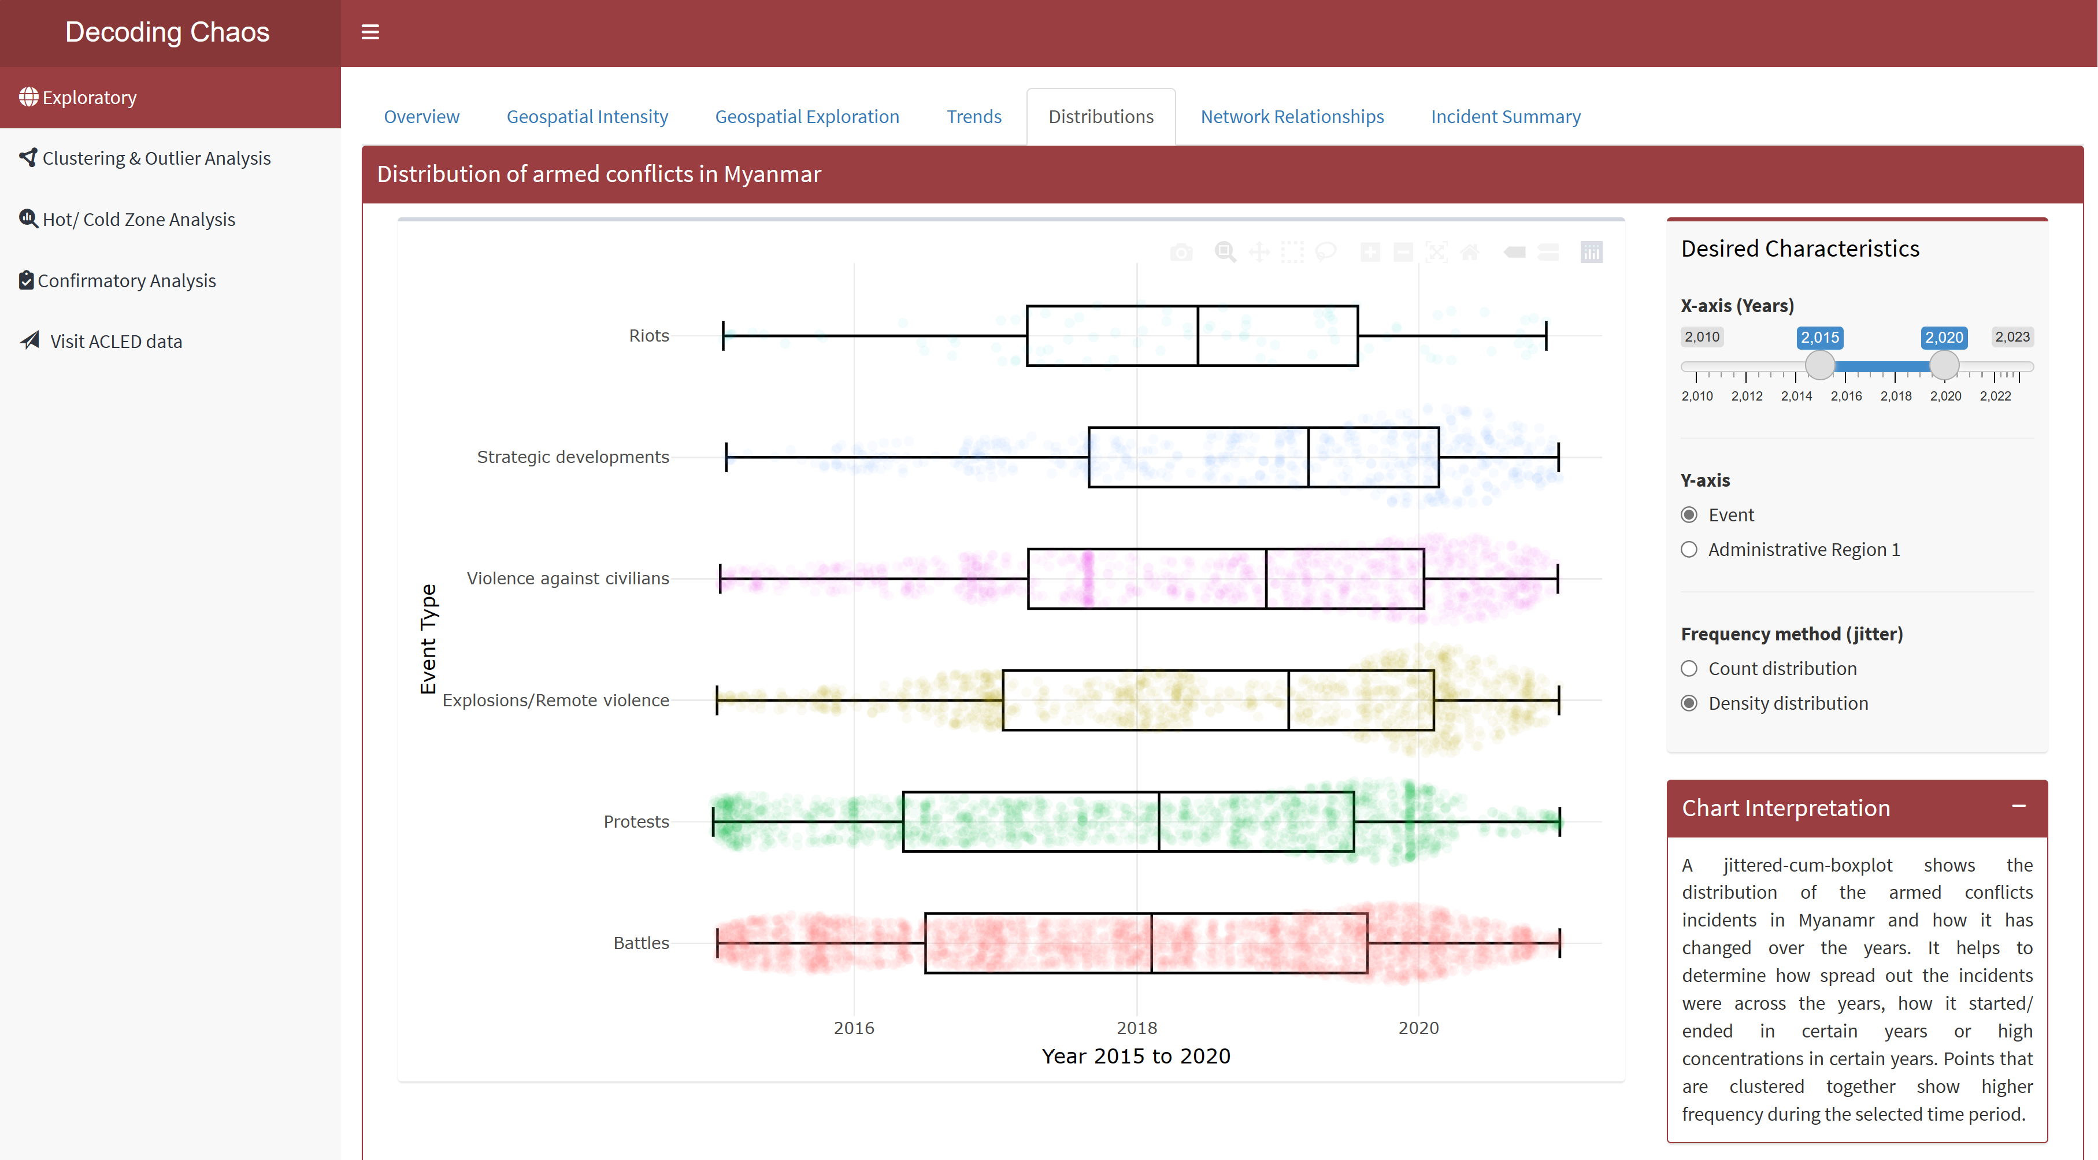Expand Clustering & Outlier Analysis menu
The image size is (2098, 1160).
pyautogui.click(x=155, y=158)
